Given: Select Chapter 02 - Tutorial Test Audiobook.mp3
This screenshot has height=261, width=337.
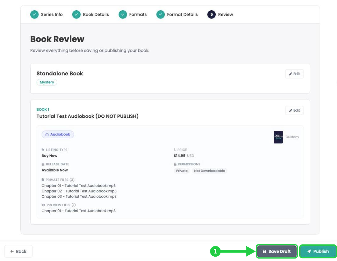Looking at the screenshot, I should (x=79, y=191).
